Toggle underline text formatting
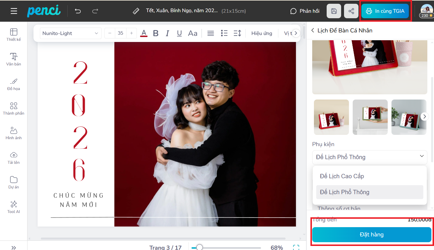Viewport: 434px width, 250px height. coord(179,33)
